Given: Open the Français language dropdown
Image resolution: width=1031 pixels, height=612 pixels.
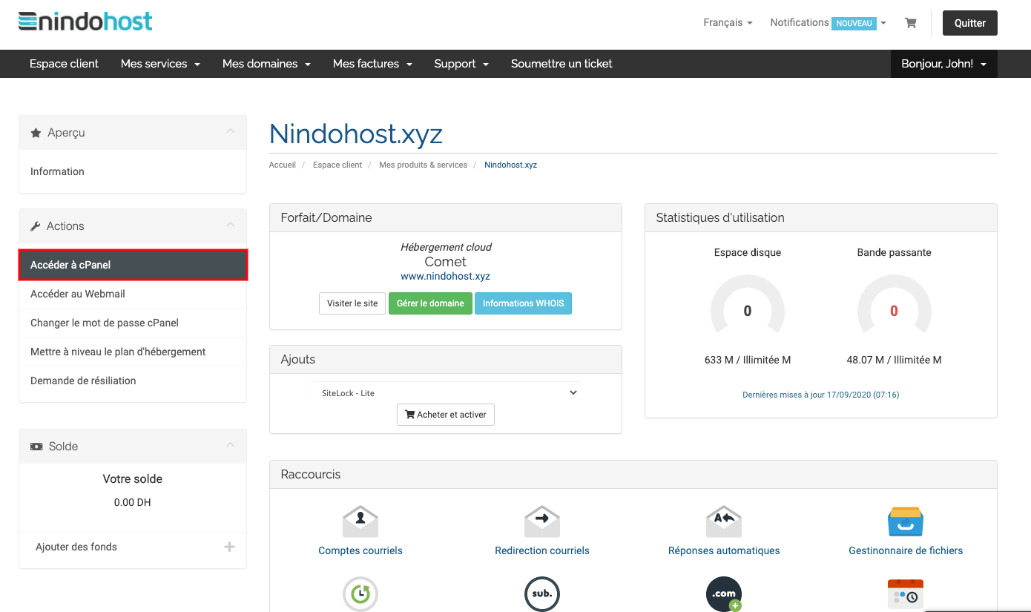Looking at the screenshot, I should [x=728, y=23].
